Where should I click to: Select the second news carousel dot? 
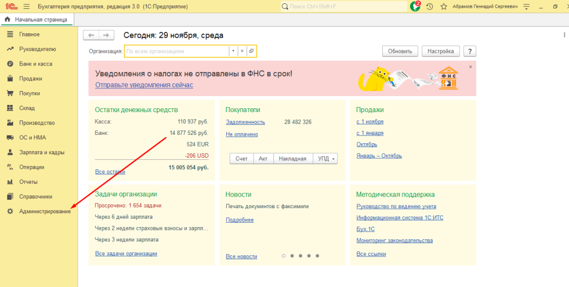[292, 256]
